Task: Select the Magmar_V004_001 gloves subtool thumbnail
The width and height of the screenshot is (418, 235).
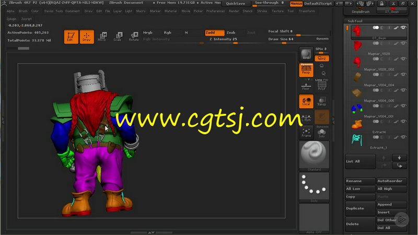Action: pyautogui.click(x=357, y=109)
